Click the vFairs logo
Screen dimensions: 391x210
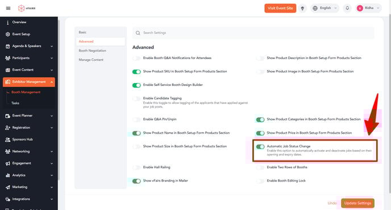coord(27,8)
